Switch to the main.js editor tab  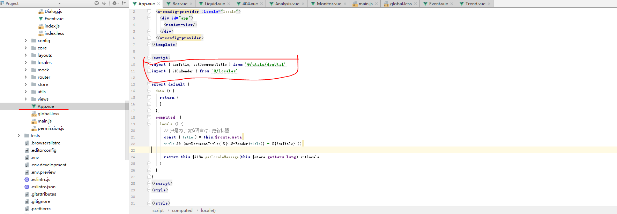pos(365,4)
